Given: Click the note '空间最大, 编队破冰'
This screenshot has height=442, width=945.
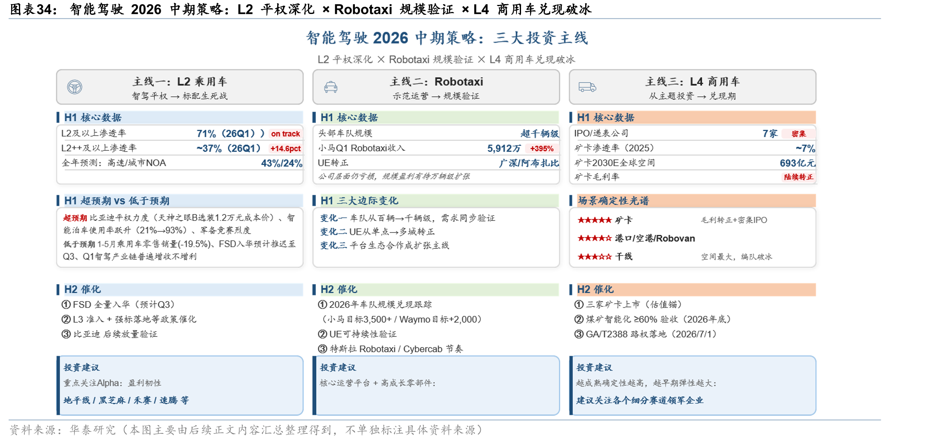Looking at the screenshot, I should point(737,257).
